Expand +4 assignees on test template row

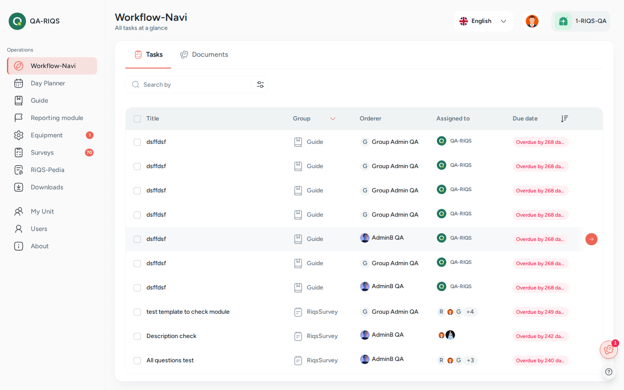click(470, 312)
